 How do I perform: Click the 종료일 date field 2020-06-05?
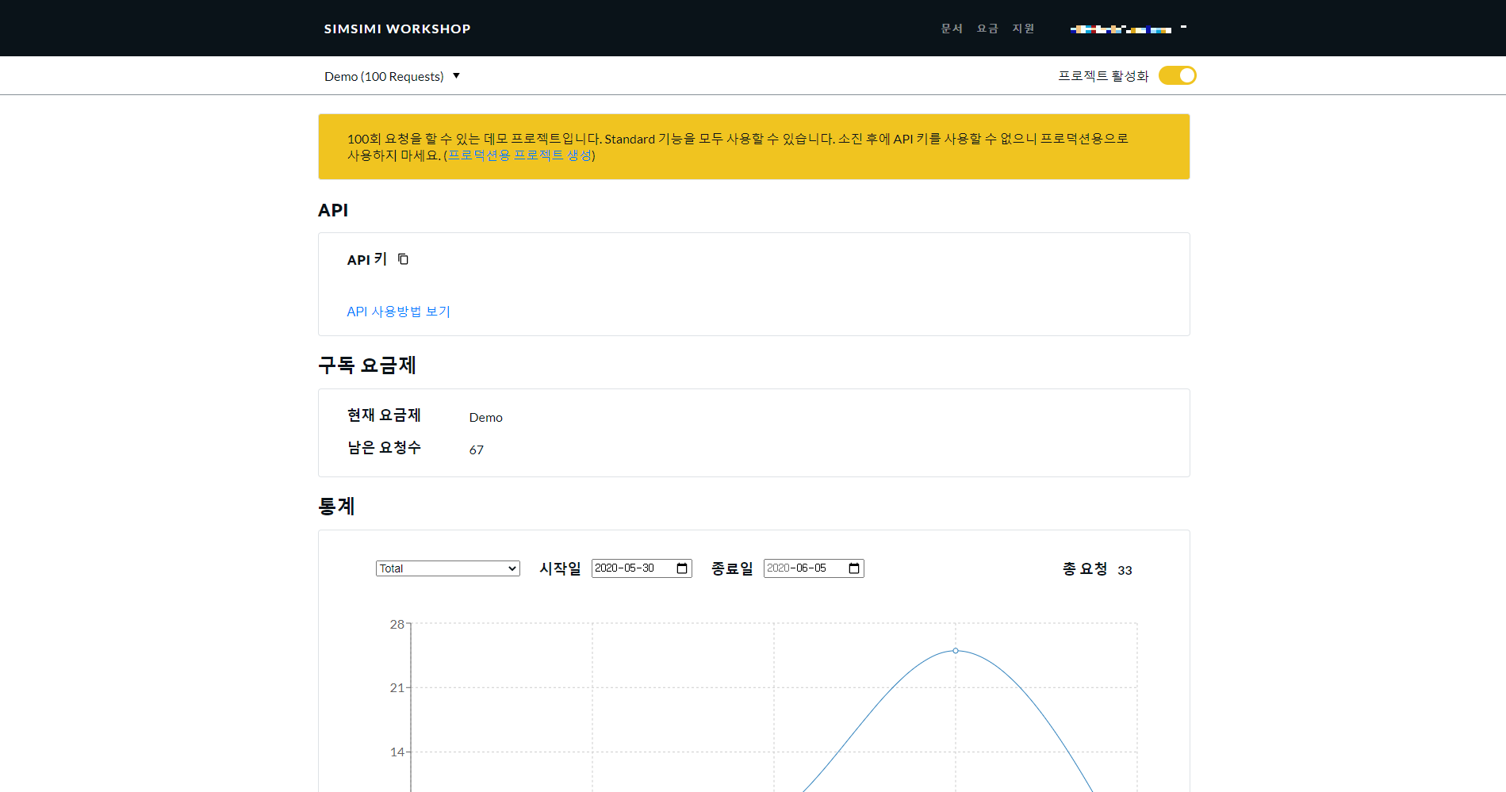pyautogui.click(x=814, y=568)
